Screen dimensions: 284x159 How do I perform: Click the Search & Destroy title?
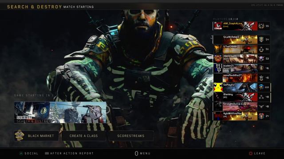[x=35, y=7]
